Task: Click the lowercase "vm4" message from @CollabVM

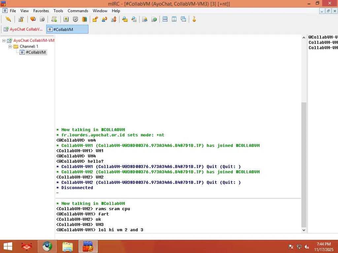Action: tap(92, 140)
